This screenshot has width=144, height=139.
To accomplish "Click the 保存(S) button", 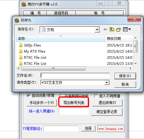I will click(125, 76).
